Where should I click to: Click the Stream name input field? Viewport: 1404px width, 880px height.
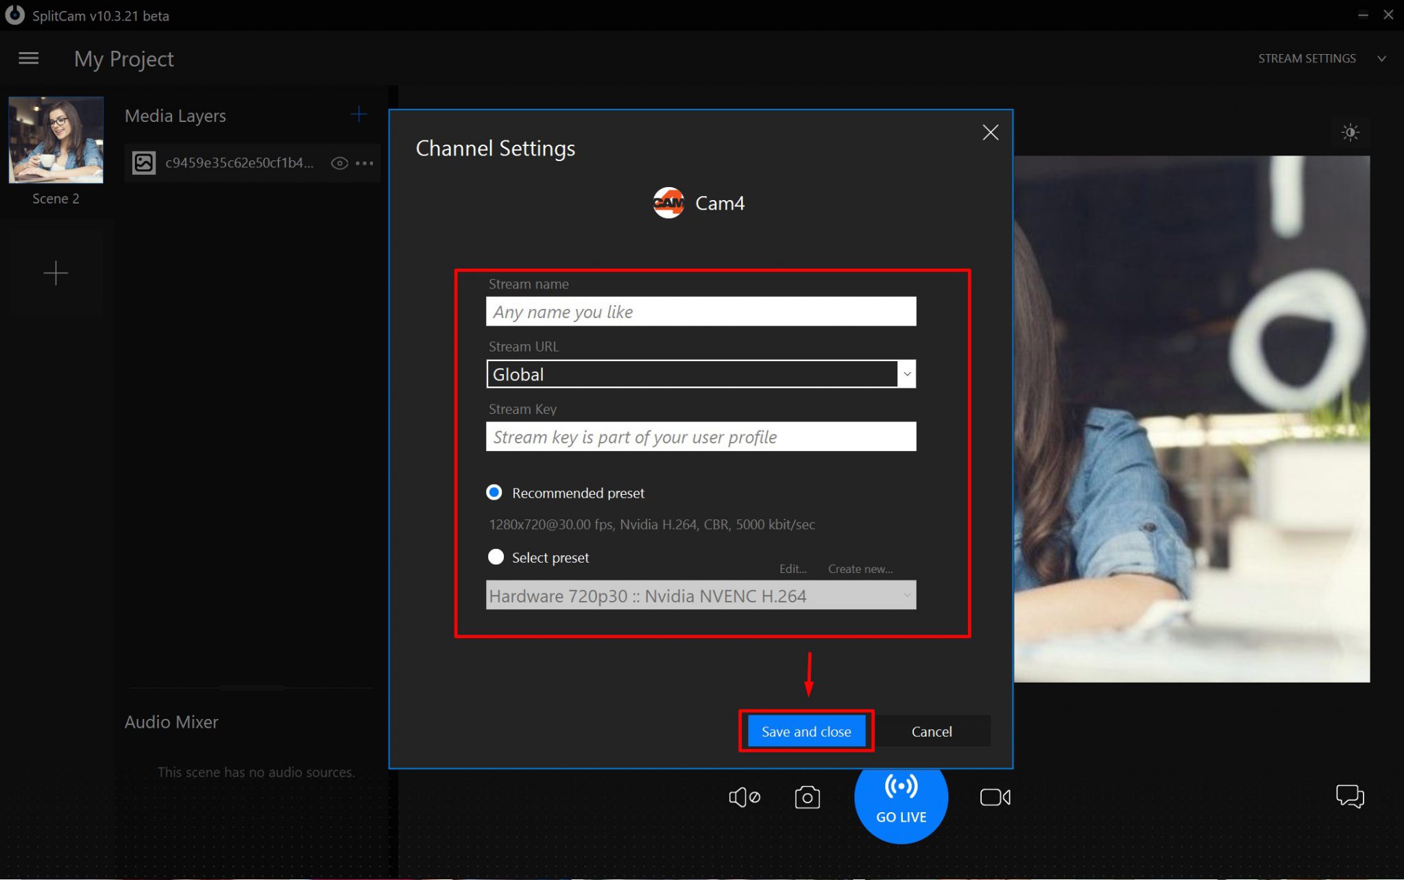tap(701, 312)
